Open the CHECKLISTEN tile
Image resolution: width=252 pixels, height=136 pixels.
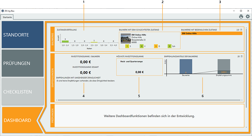point(23,92)
